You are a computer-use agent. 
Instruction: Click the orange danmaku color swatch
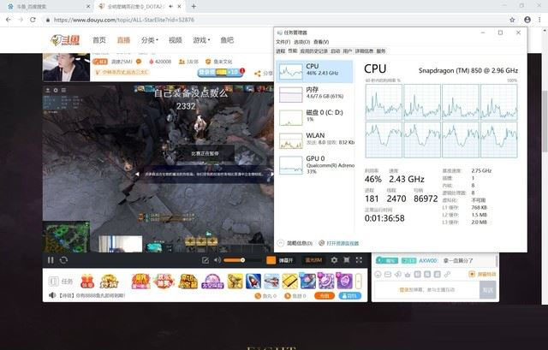point(271,260)
